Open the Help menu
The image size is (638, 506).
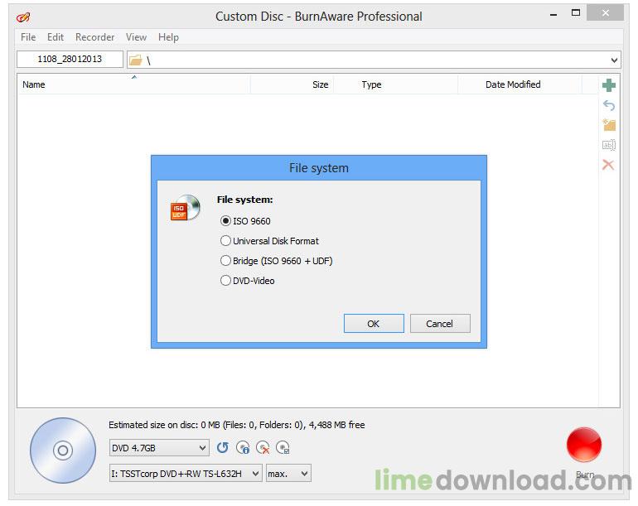click(x=168, y=37)
